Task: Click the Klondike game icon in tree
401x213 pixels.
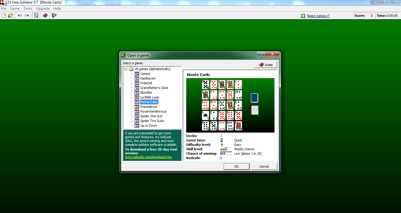Action: point(137,93)
